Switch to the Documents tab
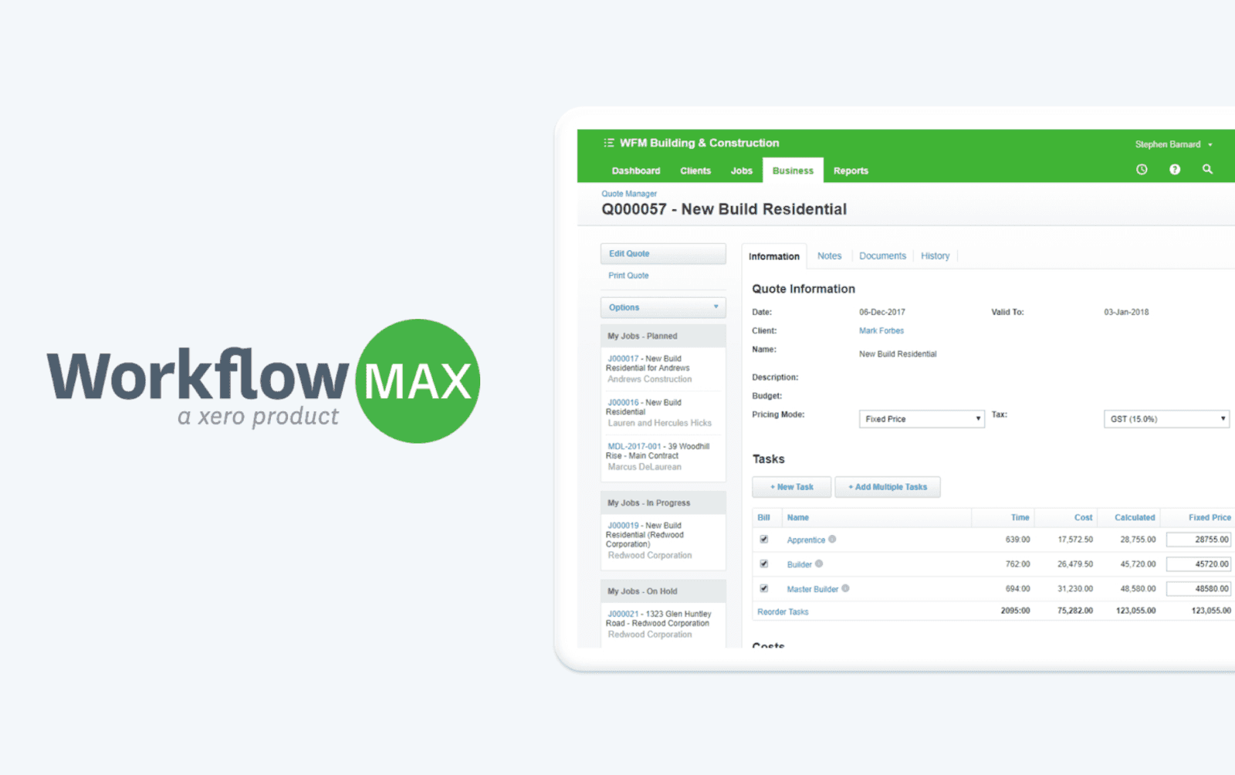This screenshot has width=1235, height=775. pyautogui.click(x=882, y=256)
